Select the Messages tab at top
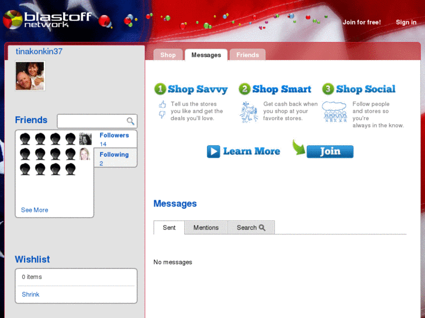 pos(206,55)
